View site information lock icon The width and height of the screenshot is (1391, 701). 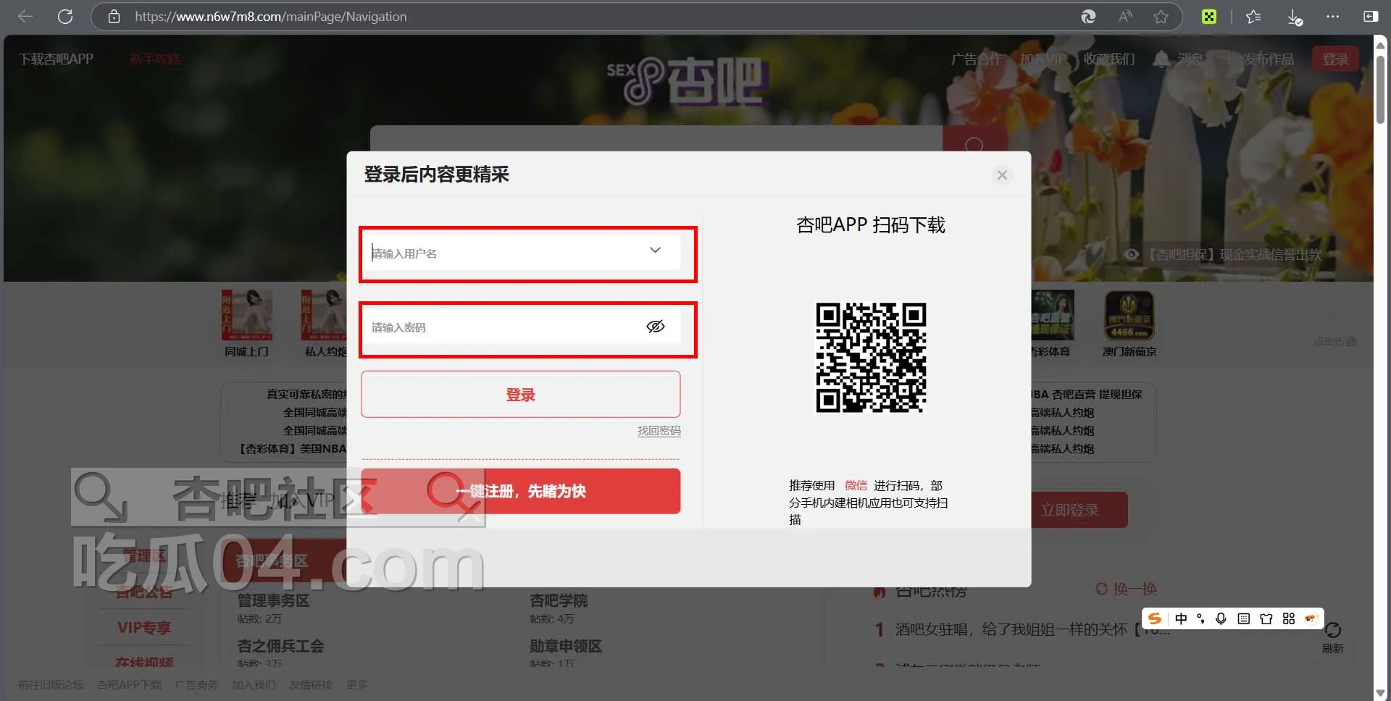click(114, 17)
